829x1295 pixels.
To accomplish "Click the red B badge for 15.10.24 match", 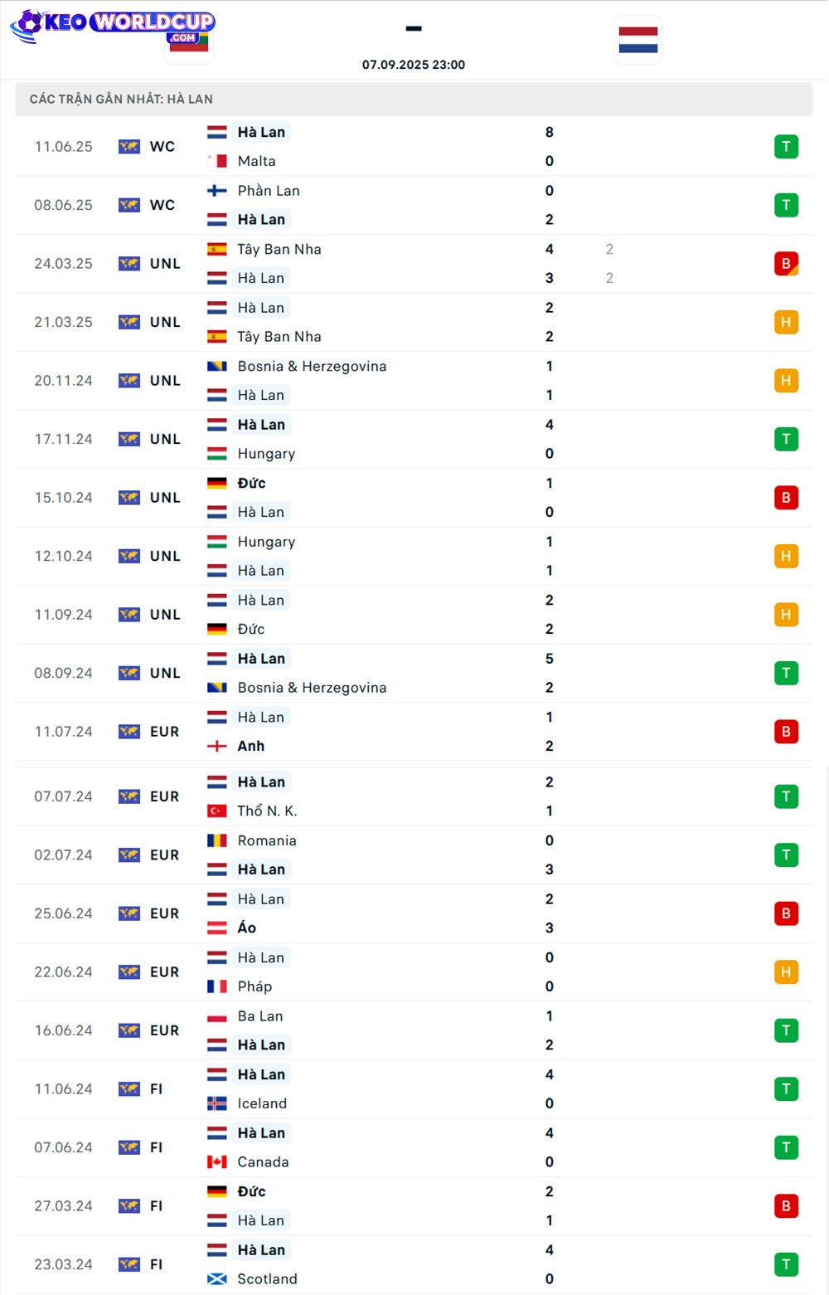I will coord(786,498).
